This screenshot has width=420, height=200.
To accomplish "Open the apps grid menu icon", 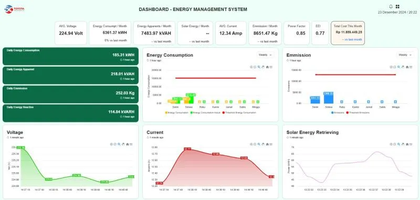I will [x=397, y=6].
